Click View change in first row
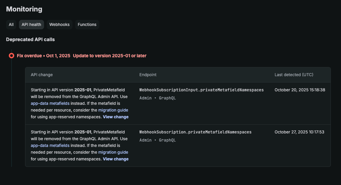The width and height of the screenshot is (341, 185). click(x=115, y=117)
